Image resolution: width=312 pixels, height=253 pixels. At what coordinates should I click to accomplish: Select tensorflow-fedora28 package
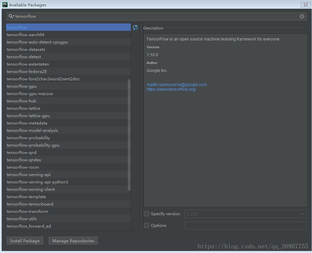tap(68, 71)
